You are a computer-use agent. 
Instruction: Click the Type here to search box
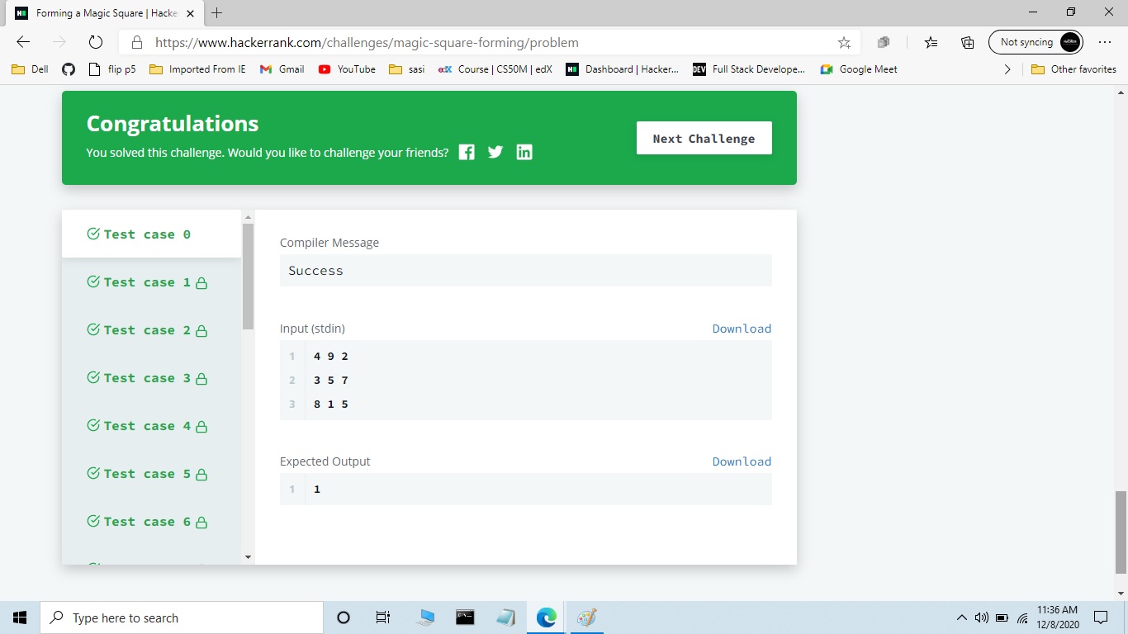tap(182, 617)
